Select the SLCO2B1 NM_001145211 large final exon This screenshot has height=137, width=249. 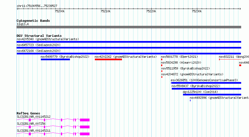(x=85, y=134)
